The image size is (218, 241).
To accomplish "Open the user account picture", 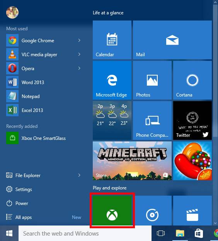I will (x=12, y=12).
